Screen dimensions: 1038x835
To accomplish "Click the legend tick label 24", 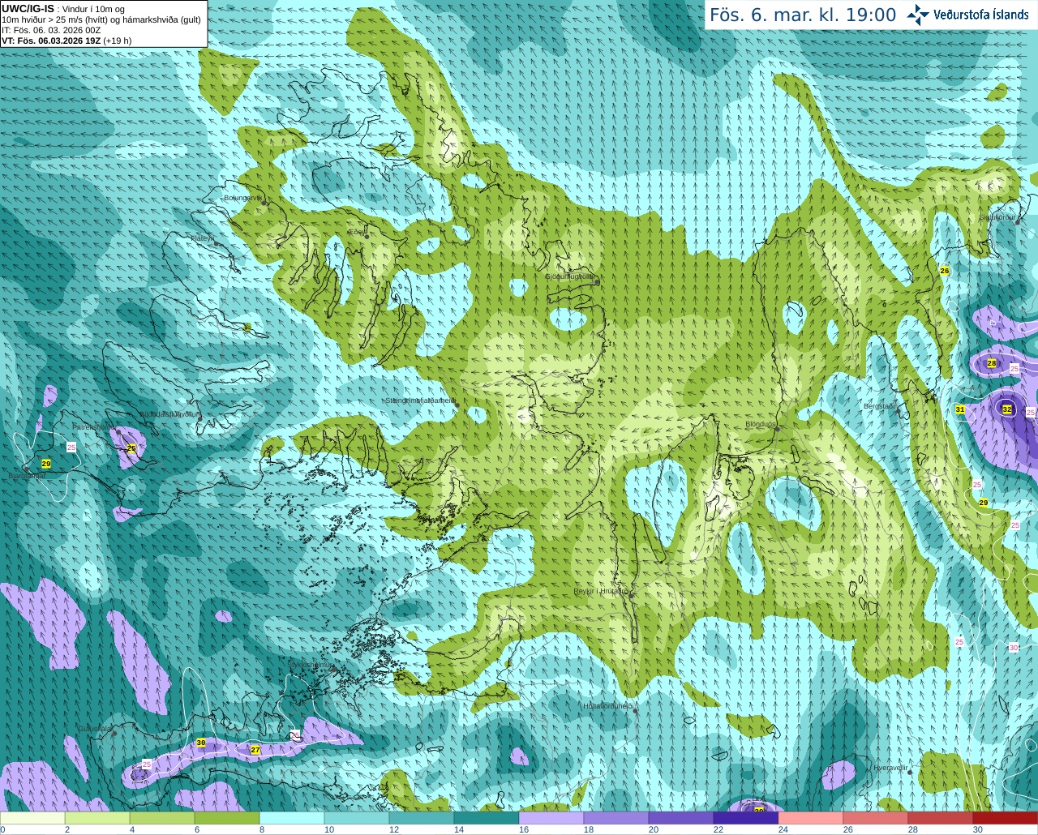I will pyautogui.click(x=783, y=829).
